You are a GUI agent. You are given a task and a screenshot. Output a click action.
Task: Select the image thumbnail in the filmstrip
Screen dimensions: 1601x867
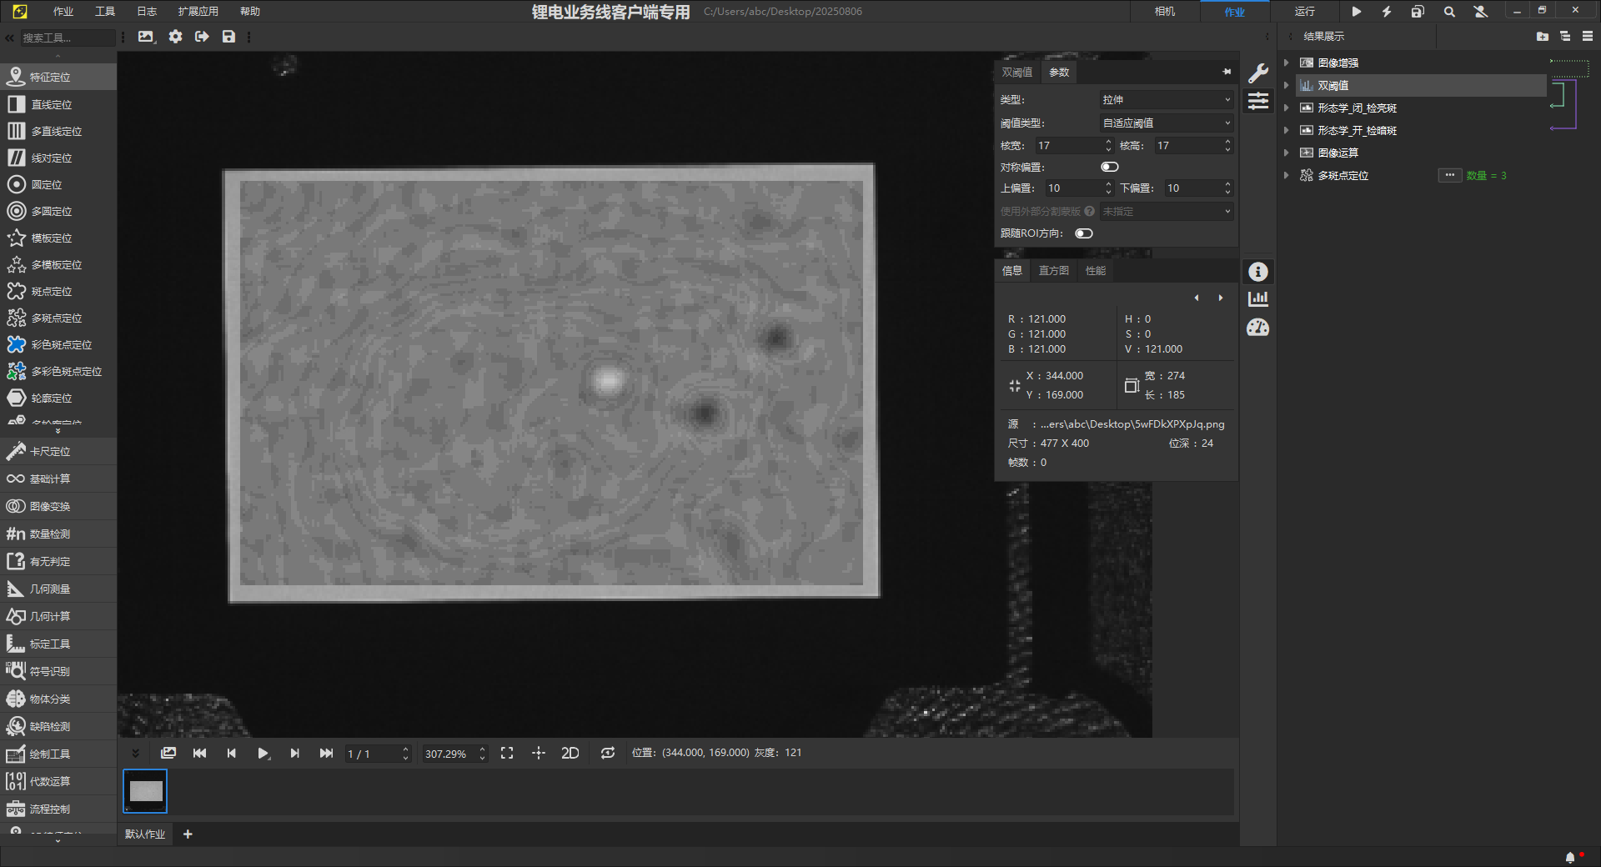click(x=146, y=791)
